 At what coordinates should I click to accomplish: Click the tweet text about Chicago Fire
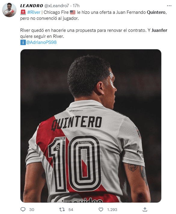(x=93, y=15)
